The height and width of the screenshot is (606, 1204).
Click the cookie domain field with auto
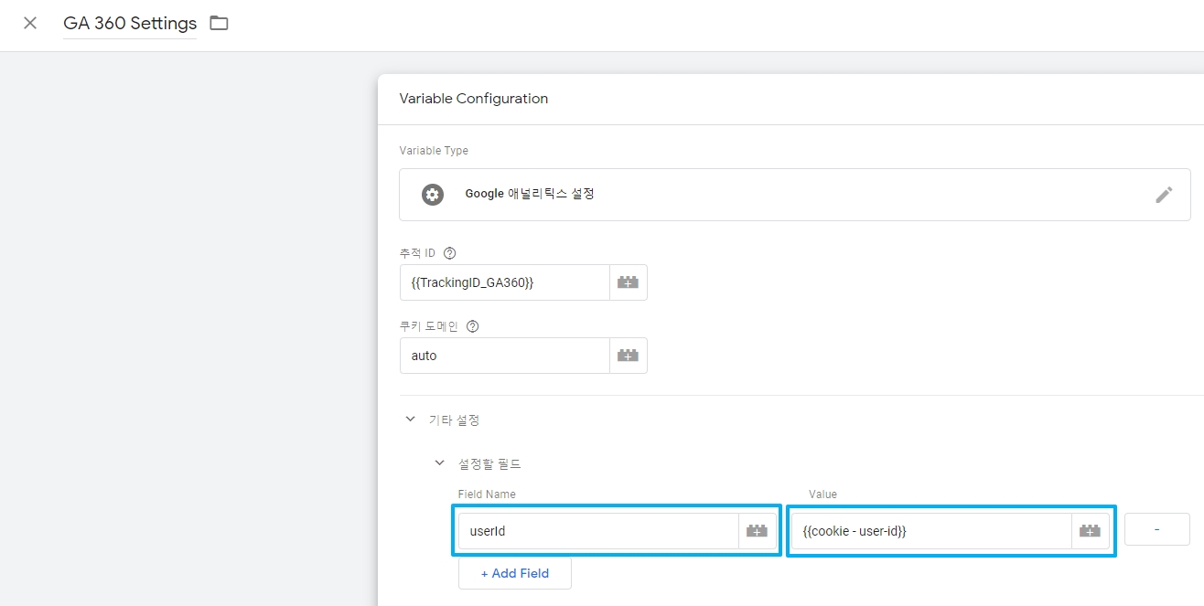click(x=505, y=356)
